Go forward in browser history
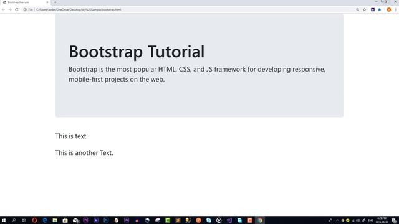 [x=10, y=10]
